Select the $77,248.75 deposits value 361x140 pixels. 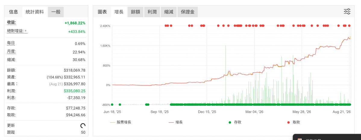coord(76,108)
